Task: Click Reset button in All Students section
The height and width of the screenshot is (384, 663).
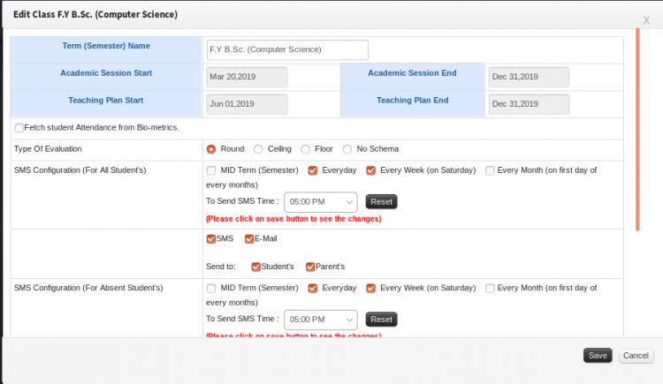Action: (x=381, y=202)
